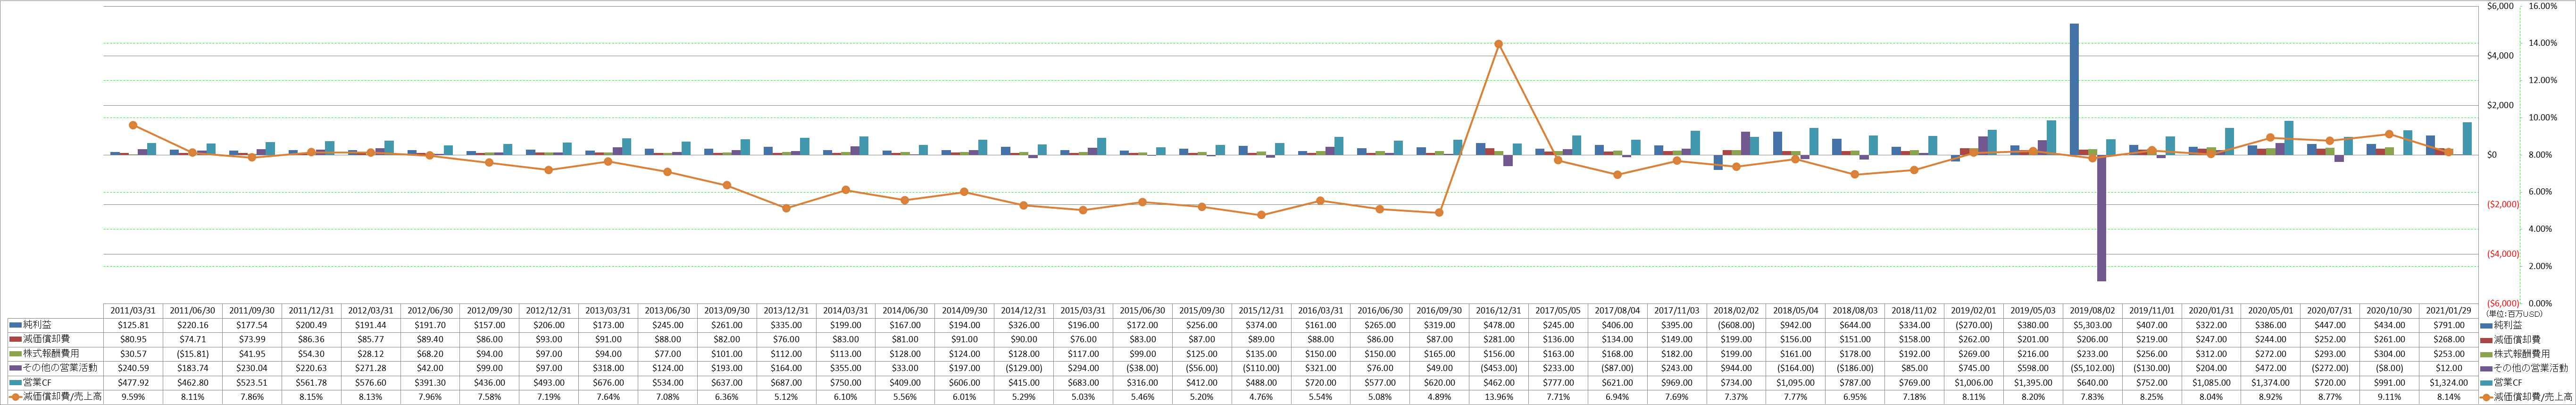This screenshot has height=405, width=2576.
Task: Click the large negative purple bar
Action: 2102,218
